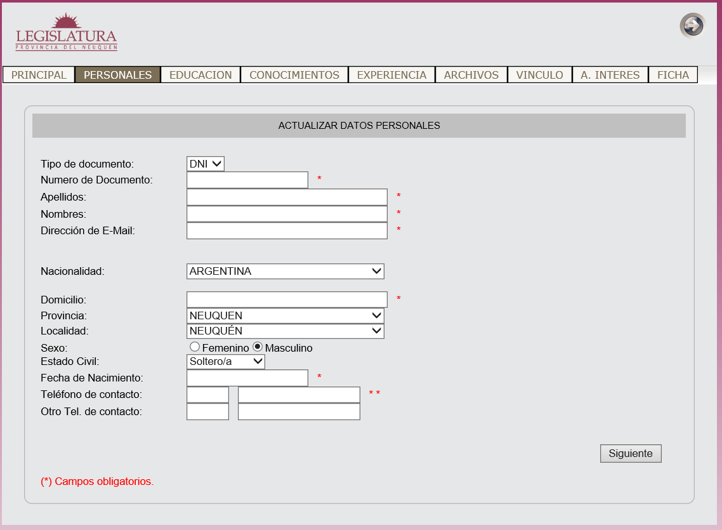Open the Provincia dropdown list
722x530 pixels.
pyautogui.click(x=286, y=315)
